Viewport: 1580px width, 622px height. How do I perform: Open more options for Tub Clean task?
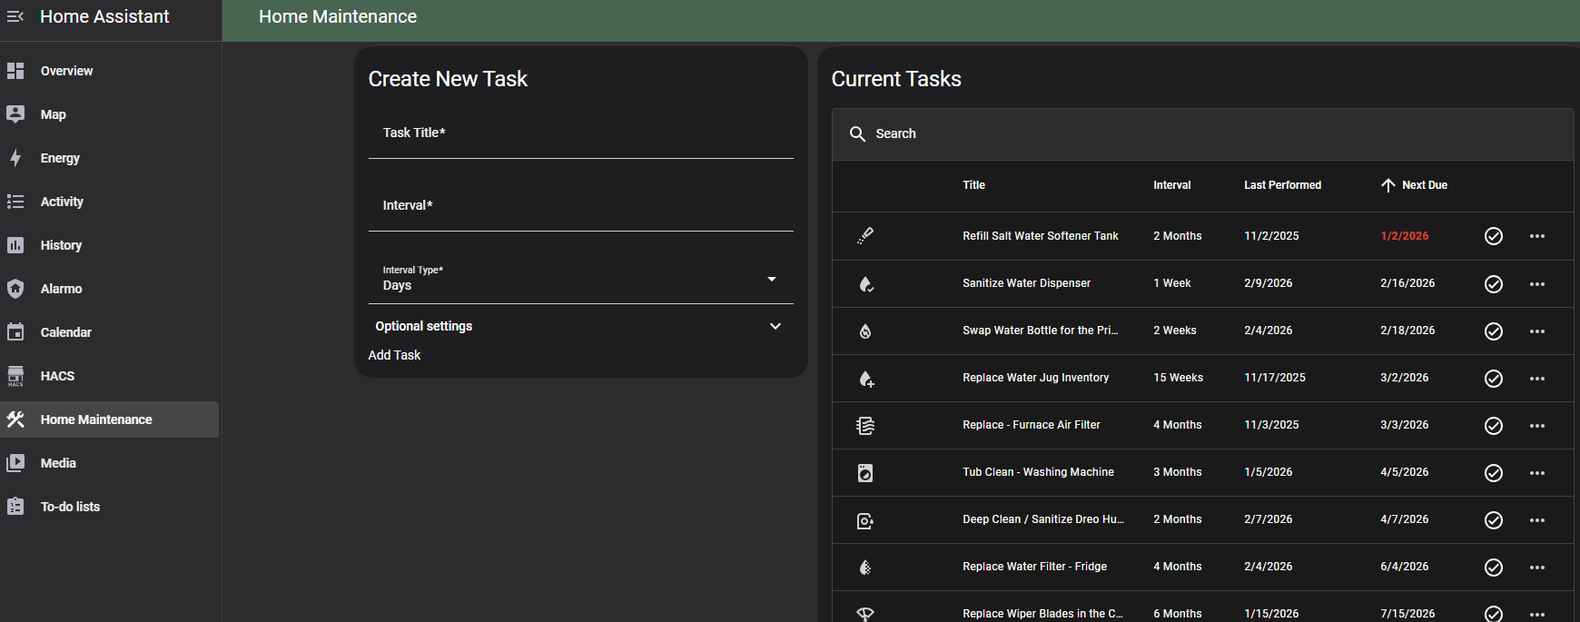pyautogui.click(x=1536, y=472)
